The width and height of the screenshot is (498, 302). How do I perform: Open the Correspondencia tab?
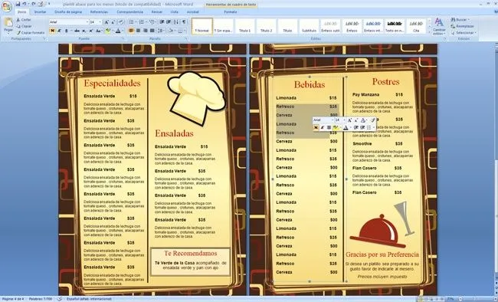(129, 11)
